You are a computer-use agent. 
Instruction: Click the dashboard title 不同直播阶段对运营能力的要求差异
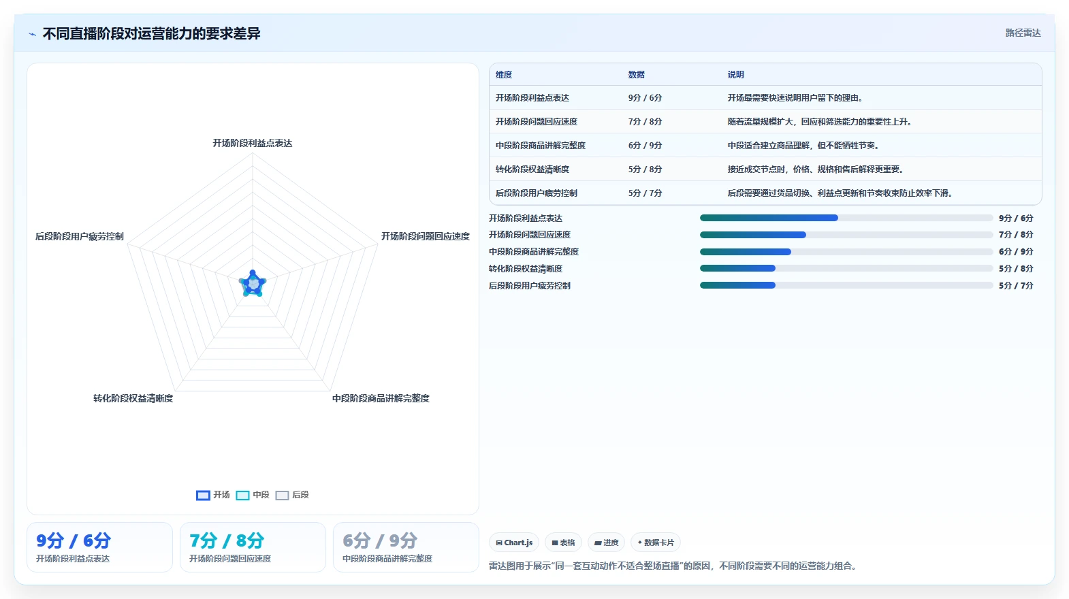pos(151,33)
